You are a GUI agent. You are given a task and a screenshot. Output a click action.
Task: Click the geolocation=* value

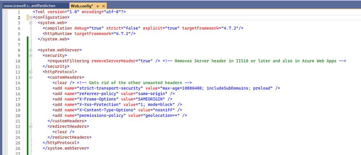click(x=161, y=115)
